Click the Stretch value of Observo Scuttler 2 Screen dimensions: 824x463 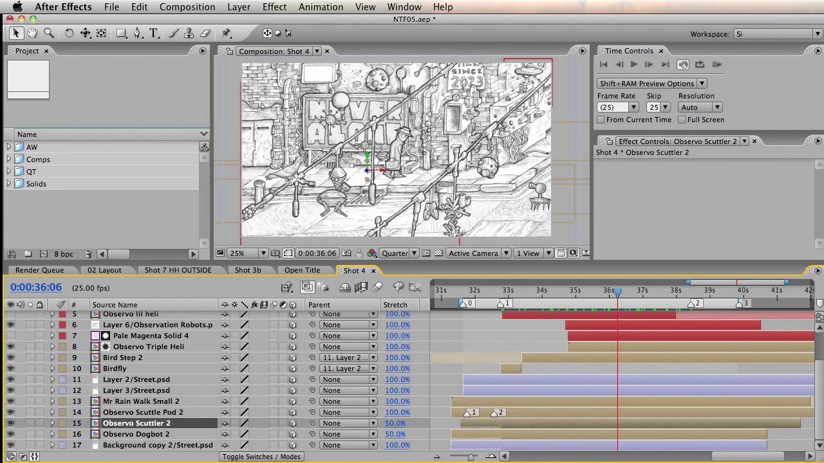tap(395, 423)
